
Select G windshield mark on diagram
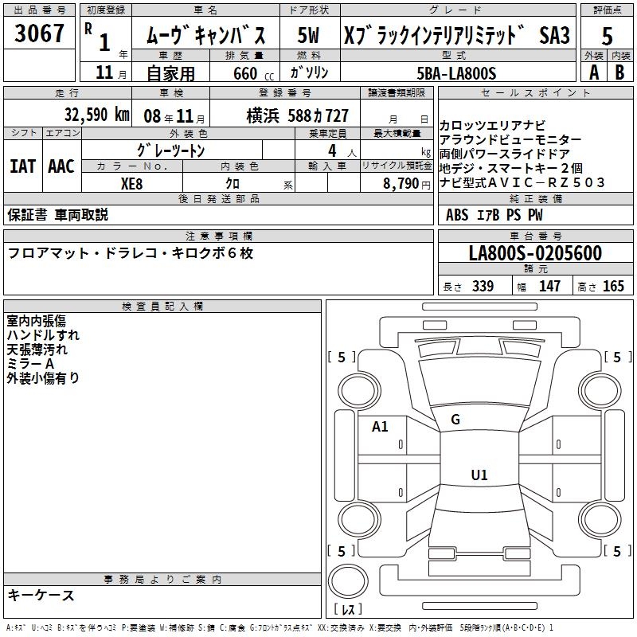[455, 420]
